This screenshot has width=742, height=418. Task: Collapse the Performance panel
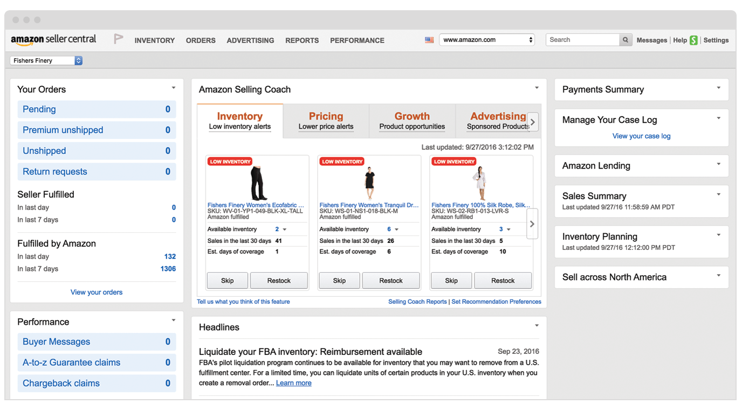click(x=174, y=320)
